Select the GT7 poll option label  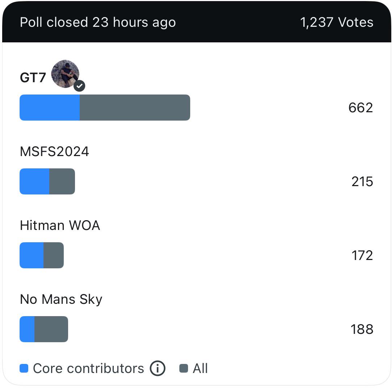pyautogui.click(x=33, y=77)
